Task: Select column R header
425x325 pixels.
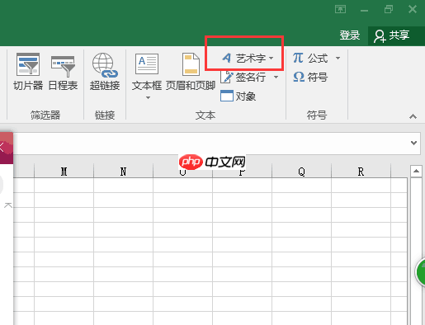Action: click(x=361, y=172)
